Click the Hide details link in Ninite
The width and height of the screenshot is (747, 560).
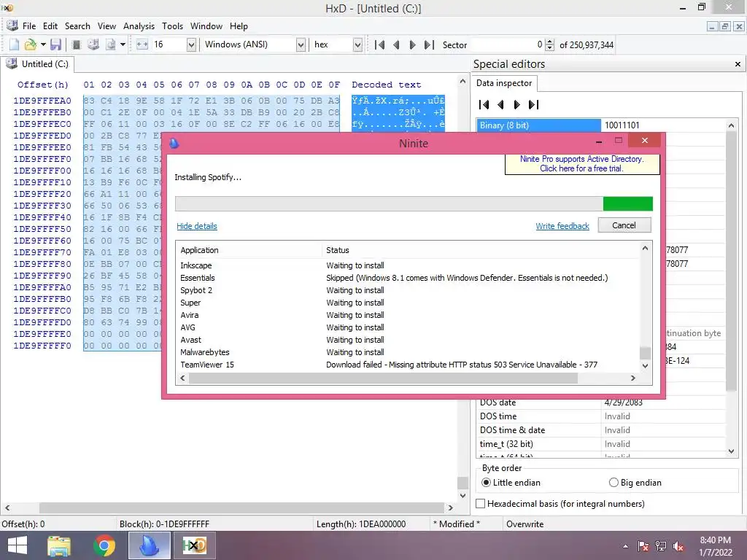pyautogui.click(x=197, y=226)
